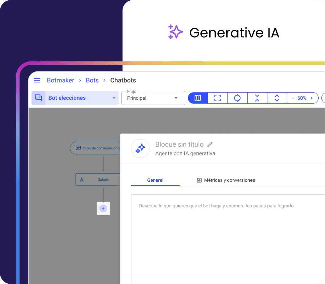Increase zoom with the plus button

tap(311, 98)
